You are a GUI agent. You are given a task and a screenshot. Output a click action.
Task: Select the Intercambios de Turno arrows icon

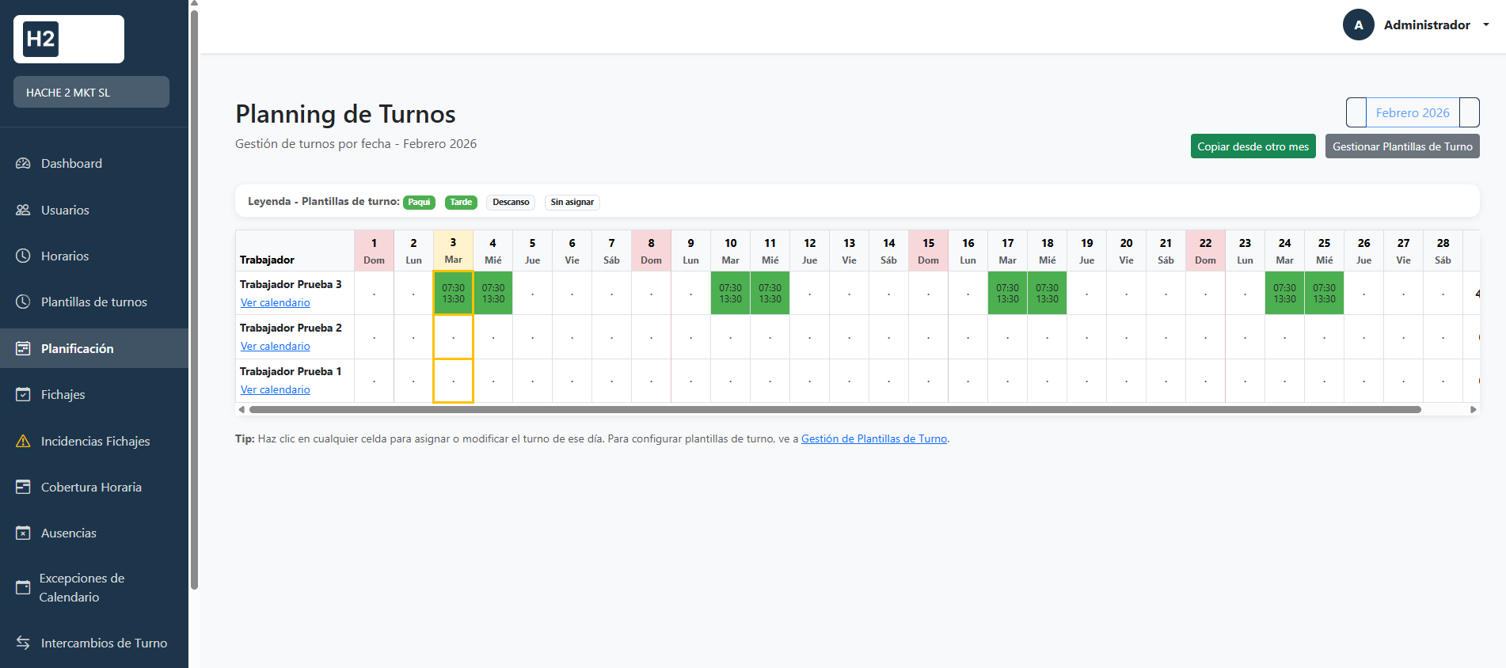pos(23,643)
